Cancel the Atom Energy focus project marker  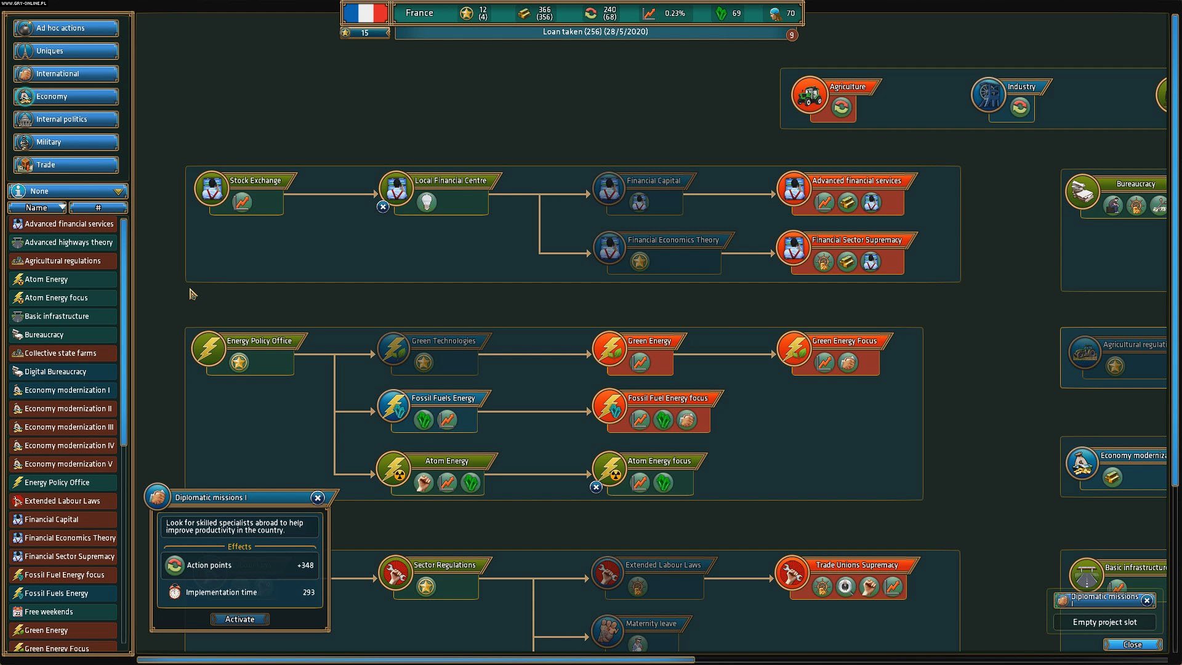[596, 487]
